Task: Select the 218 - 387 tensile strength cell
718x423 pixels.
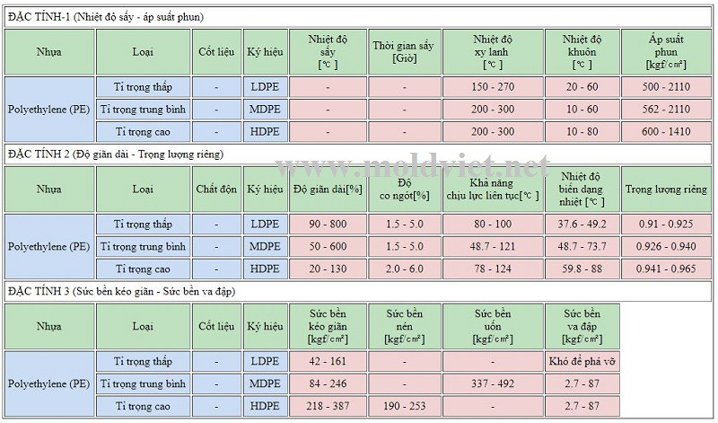Action: pos(328,406)
